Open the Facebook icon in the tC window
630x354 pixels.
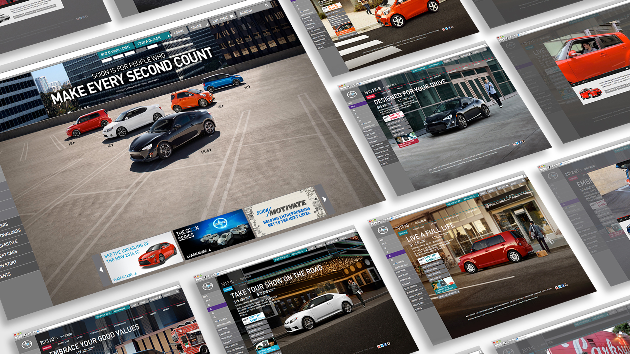385,344
